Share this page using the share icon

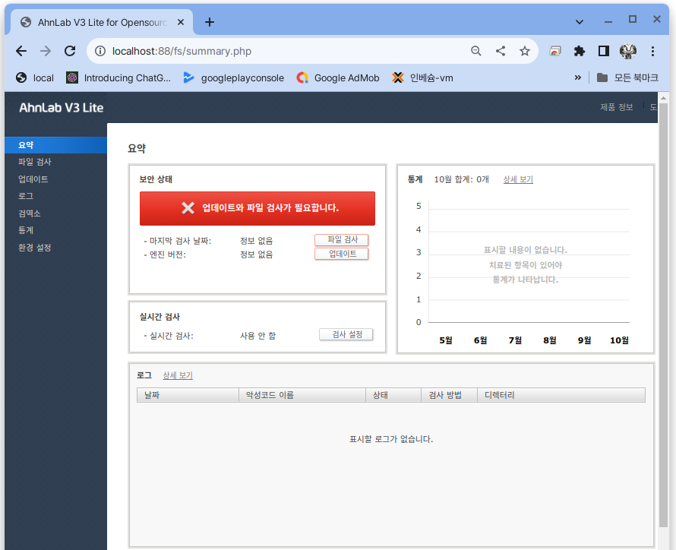(x=501, y=52)
